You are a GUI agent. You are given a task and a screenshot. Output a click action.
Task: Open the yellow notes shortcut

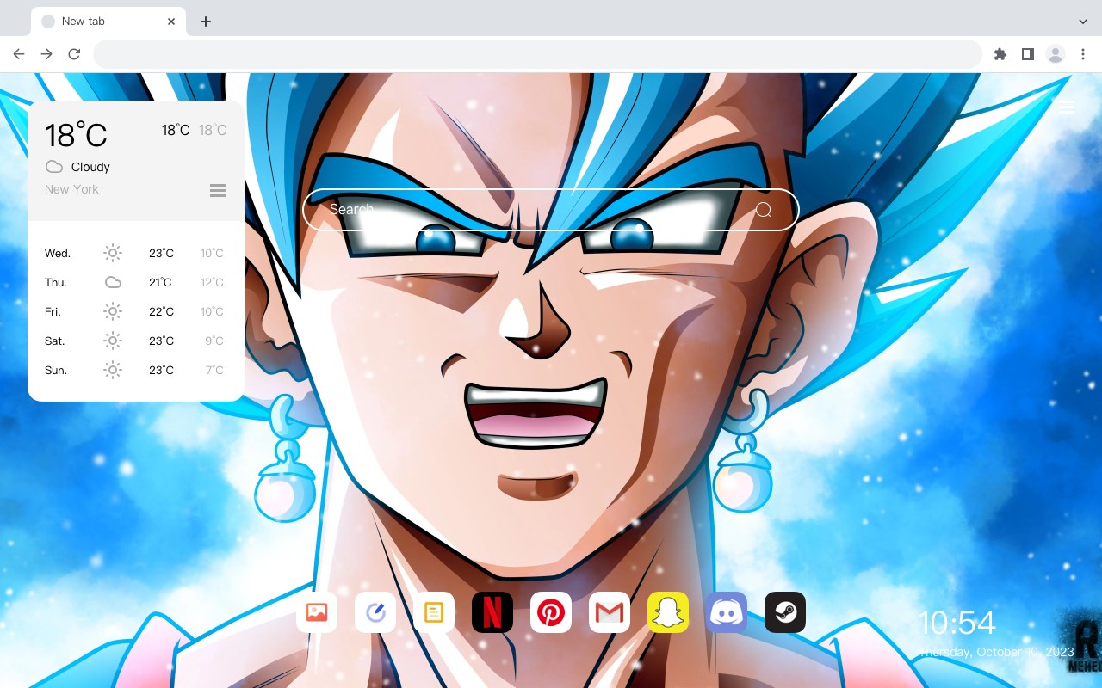coord(434,612)
